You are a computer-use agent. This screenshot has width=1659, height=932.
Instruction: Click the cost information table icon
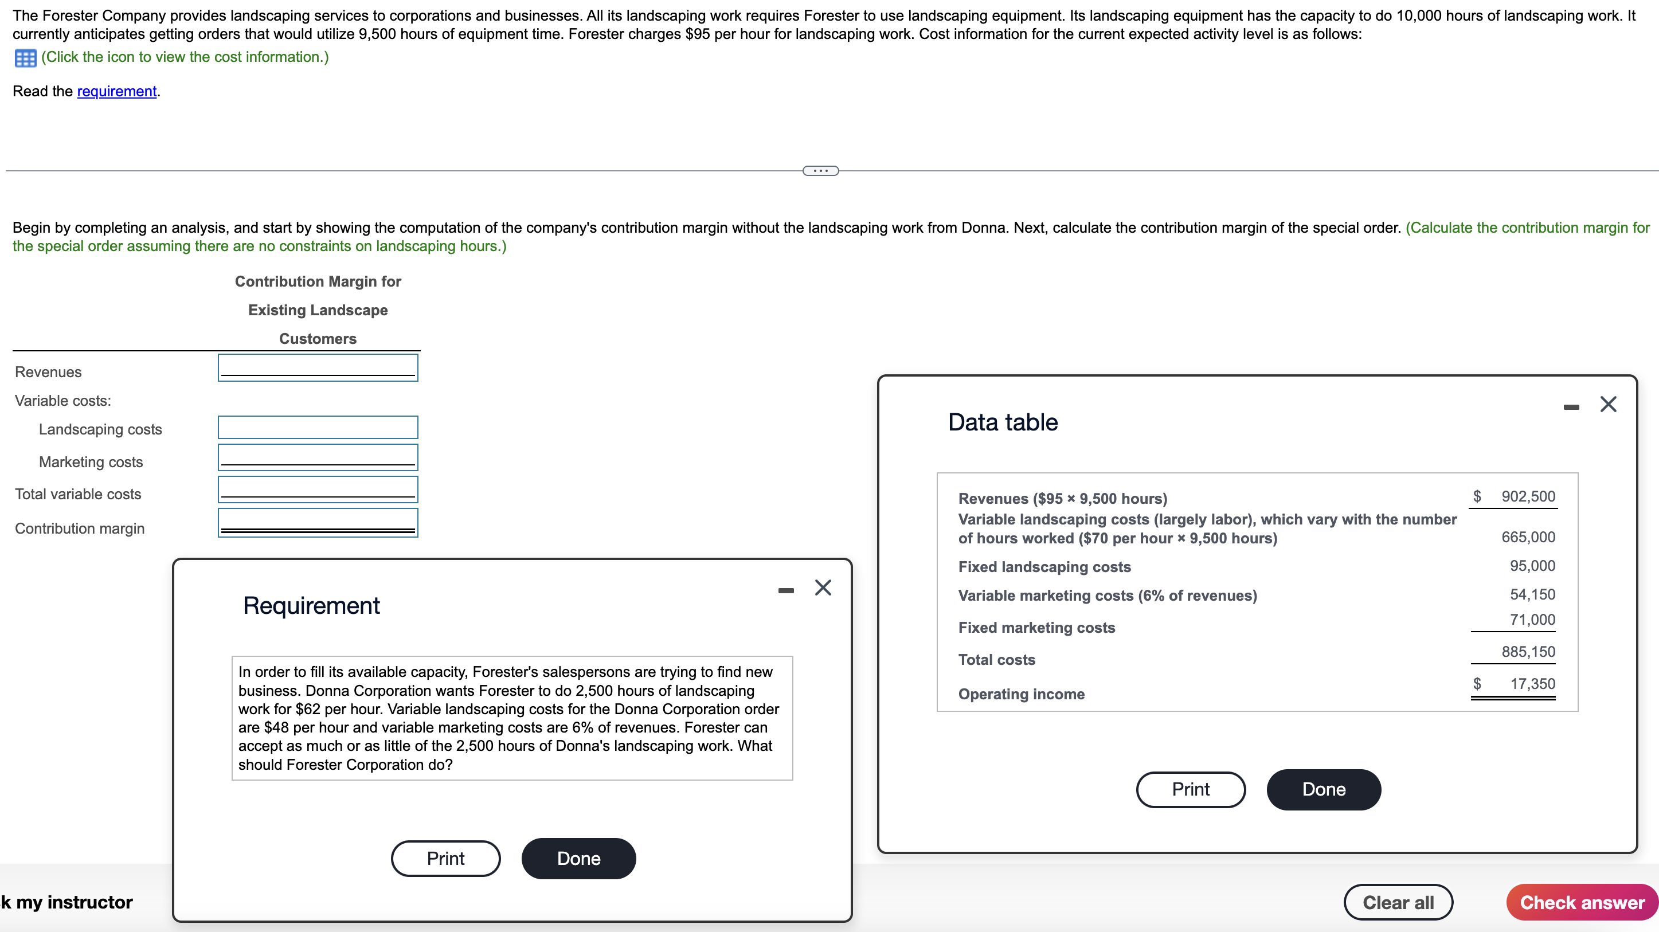[x=25, y=58]
